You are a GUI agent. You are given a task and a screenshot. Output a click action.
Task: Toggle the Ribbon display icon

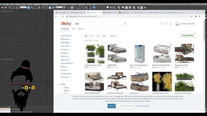coord(123,8)
